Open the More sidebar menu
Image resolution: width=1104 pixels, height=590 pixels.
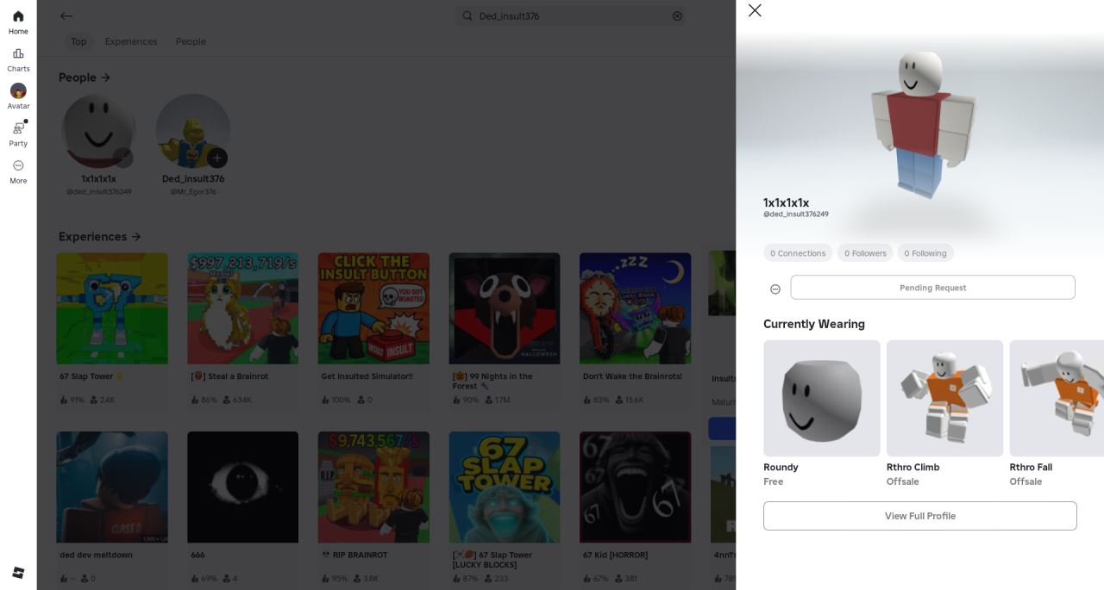(18, 171)
